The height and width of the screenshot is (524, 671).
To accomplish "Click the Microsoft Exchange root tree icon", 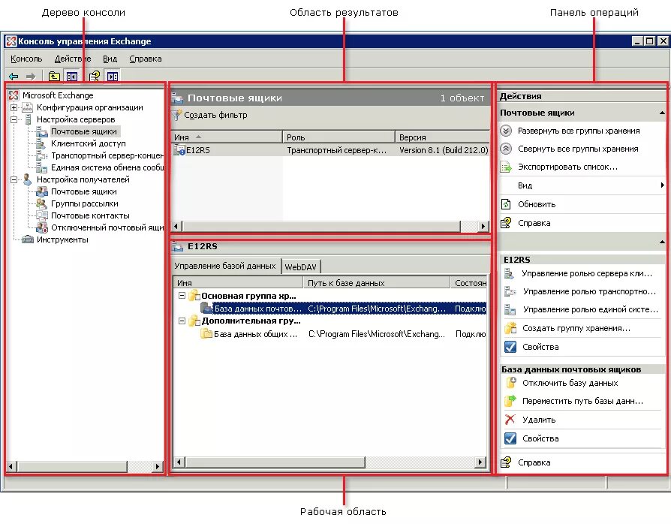I will 14,95.
